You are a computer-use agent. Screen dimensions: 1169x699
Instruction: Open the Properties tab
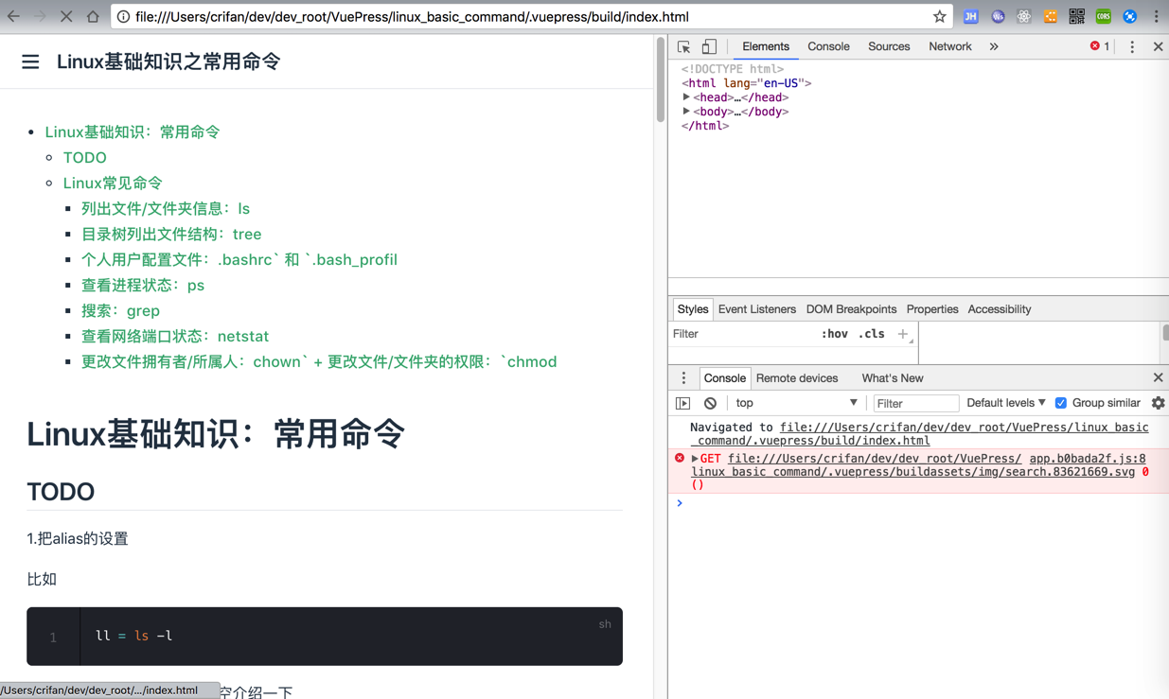(932, 309)
